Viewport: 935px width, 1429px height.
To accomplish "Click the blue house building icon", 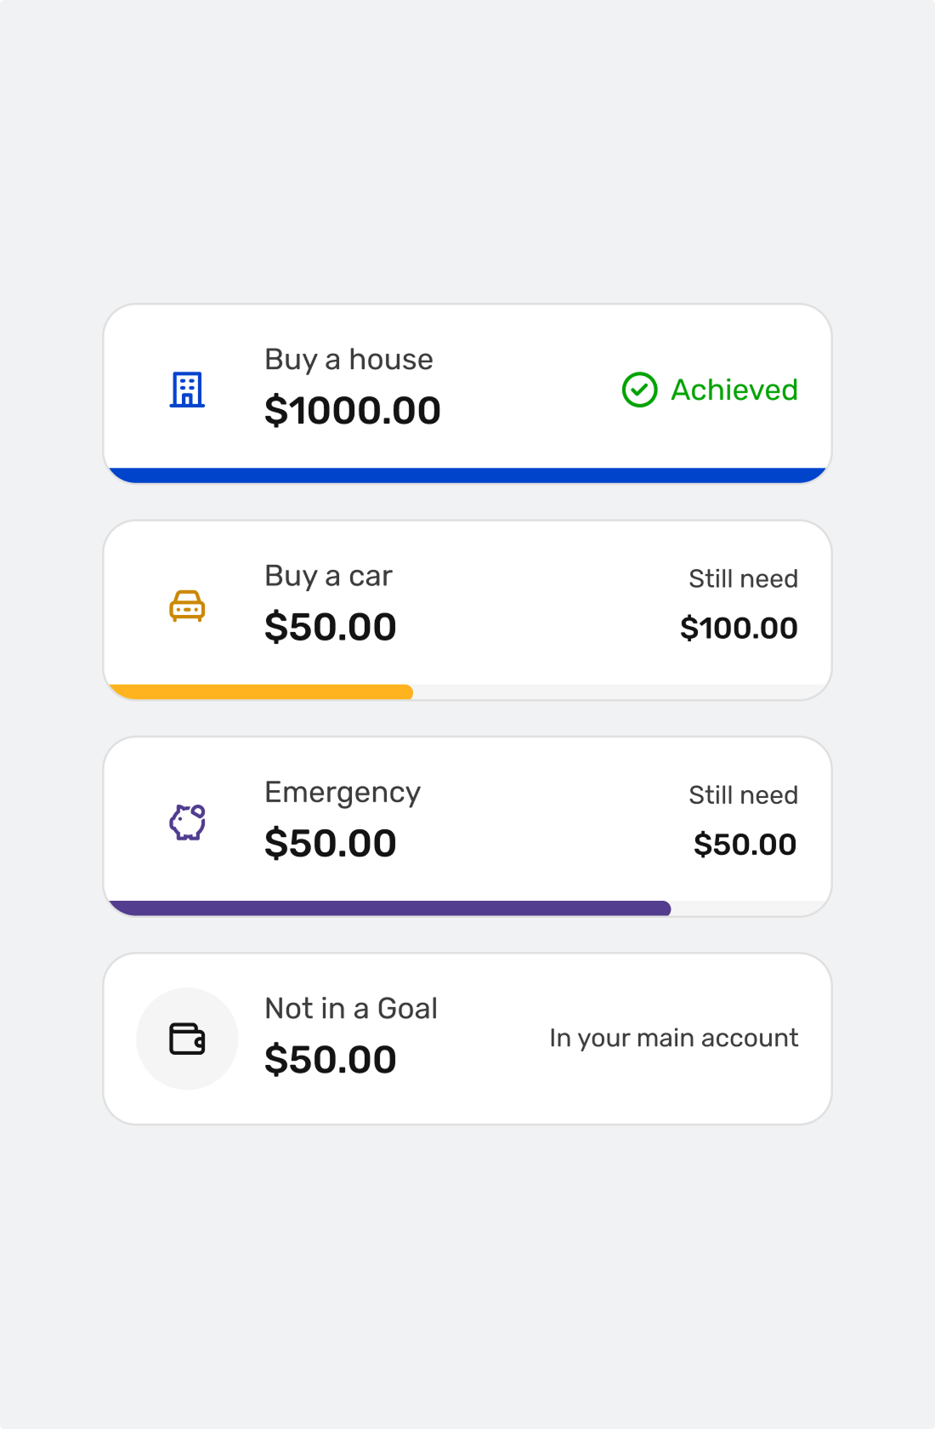I will tap(187, 390).
